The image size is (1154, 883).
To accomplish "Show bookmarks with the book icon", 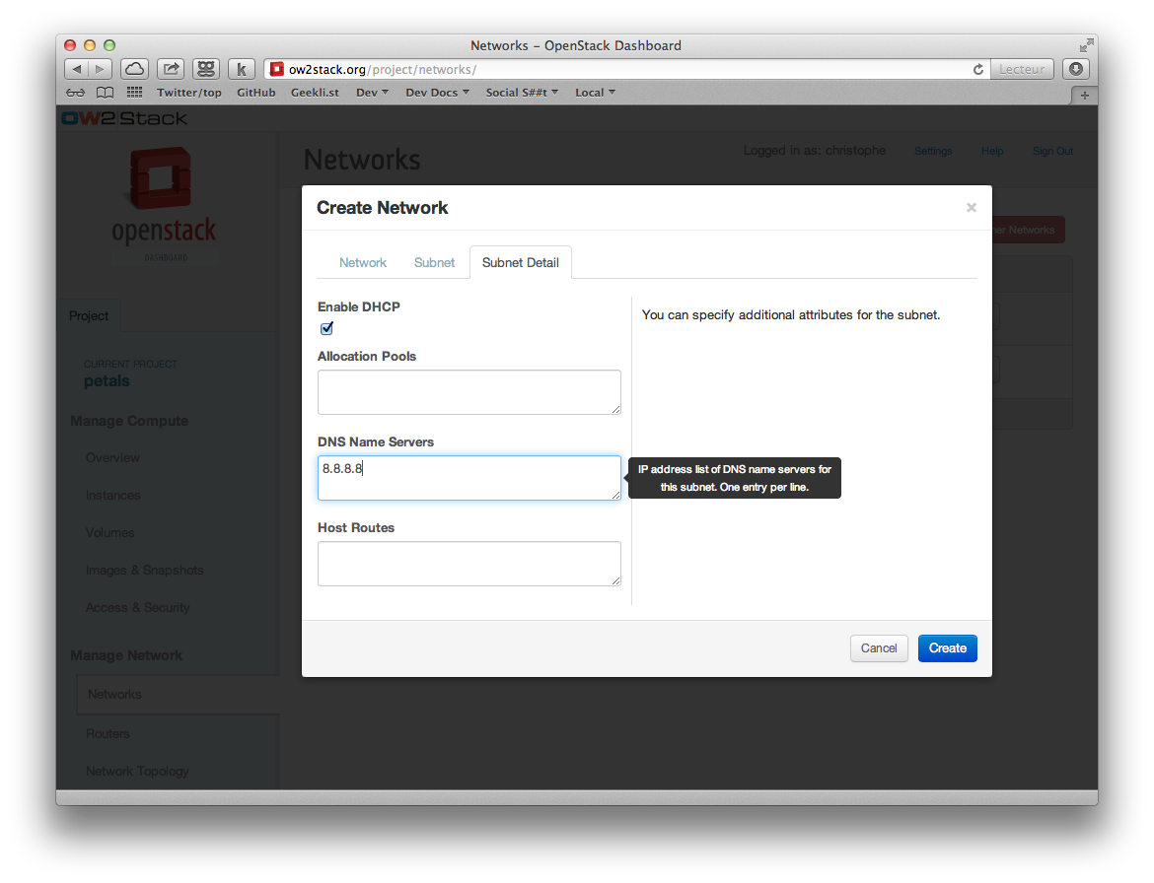I will pos(106,93).
